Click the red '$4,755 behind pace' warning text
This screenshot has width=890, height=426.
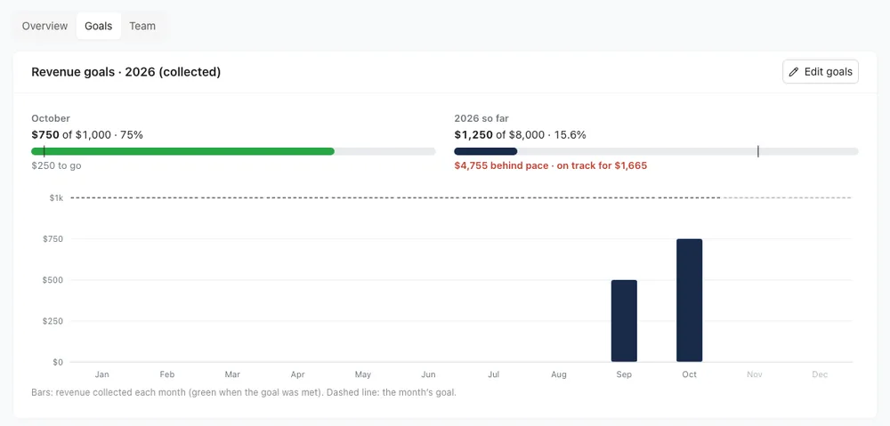pos(551,165)
